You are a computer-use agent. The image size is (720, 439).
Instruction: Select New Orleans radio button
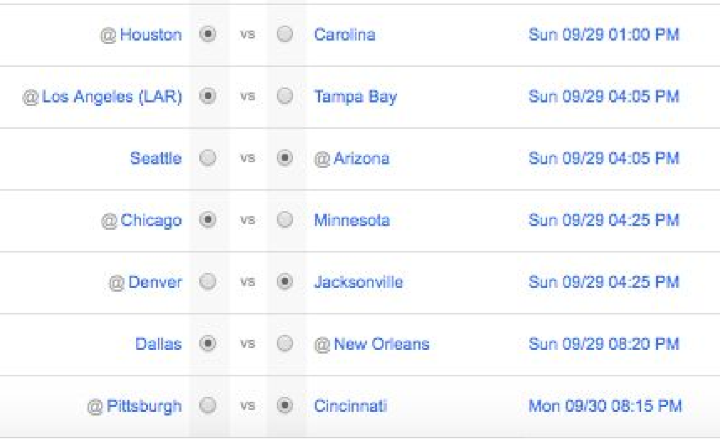(x=285, y=344)
